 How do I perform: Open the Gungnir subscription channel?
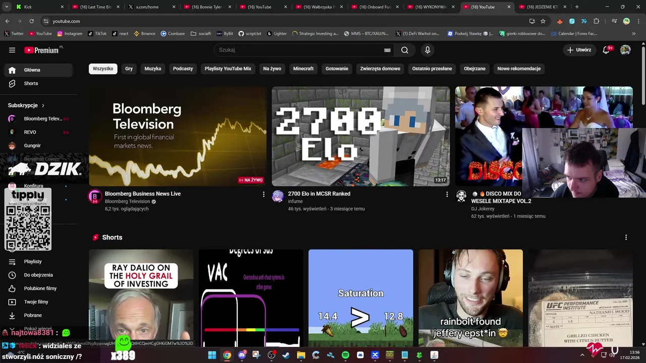(39, 146)
